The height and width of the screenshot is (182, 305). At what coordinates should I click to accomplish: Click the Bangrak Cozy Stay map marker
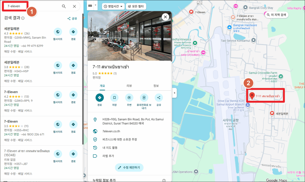tap(245, 7)
